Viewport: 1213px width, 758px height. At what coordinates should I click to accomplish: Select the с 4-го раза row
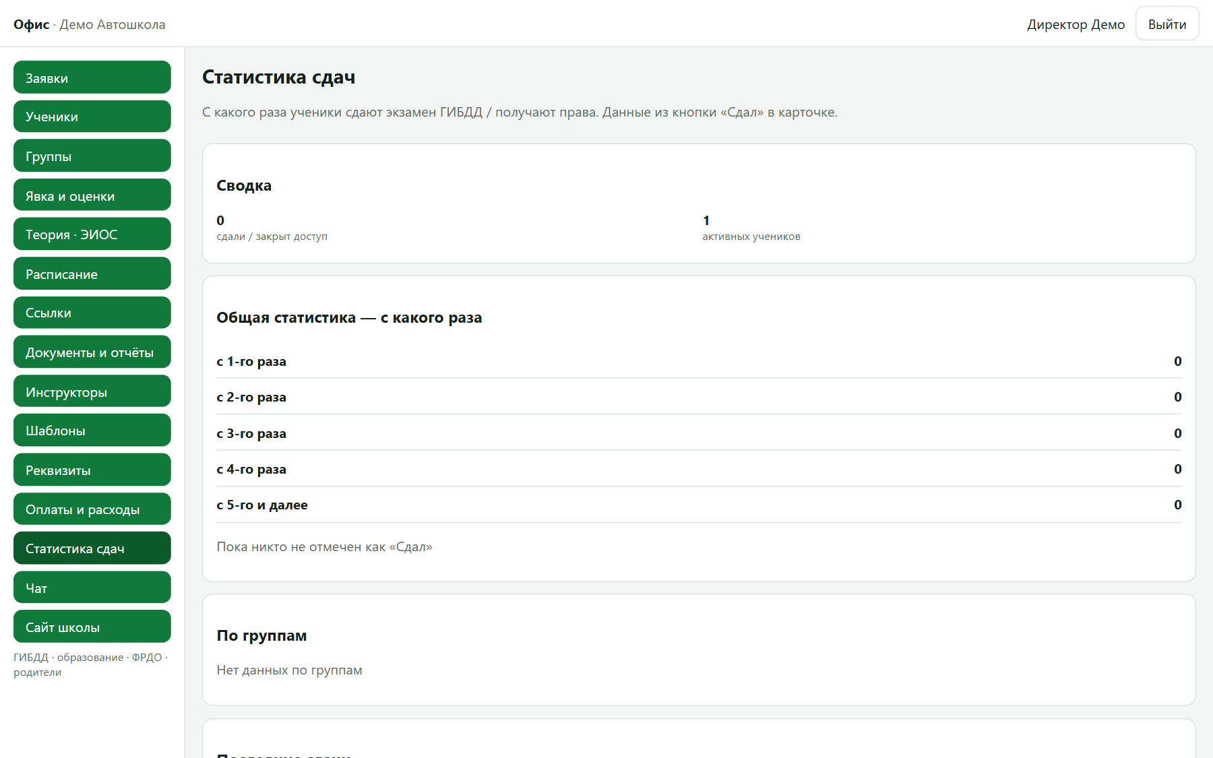699,469
